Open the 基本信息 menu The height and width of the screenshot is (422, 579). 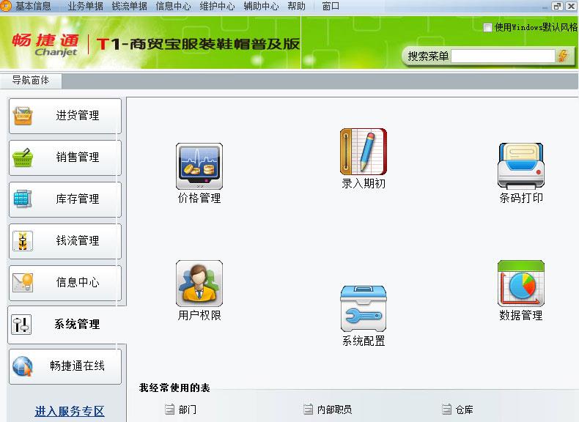[x=33, y=7]
